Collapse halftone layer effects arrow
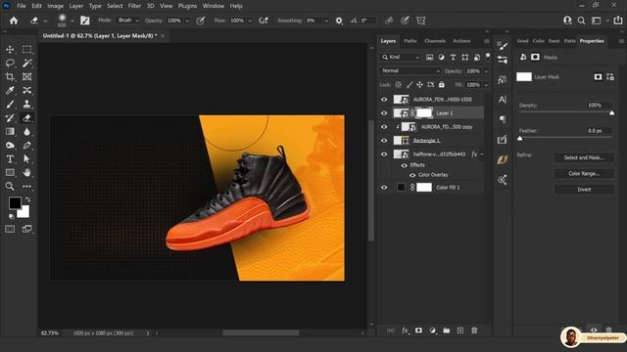 [x=482, y=154]
